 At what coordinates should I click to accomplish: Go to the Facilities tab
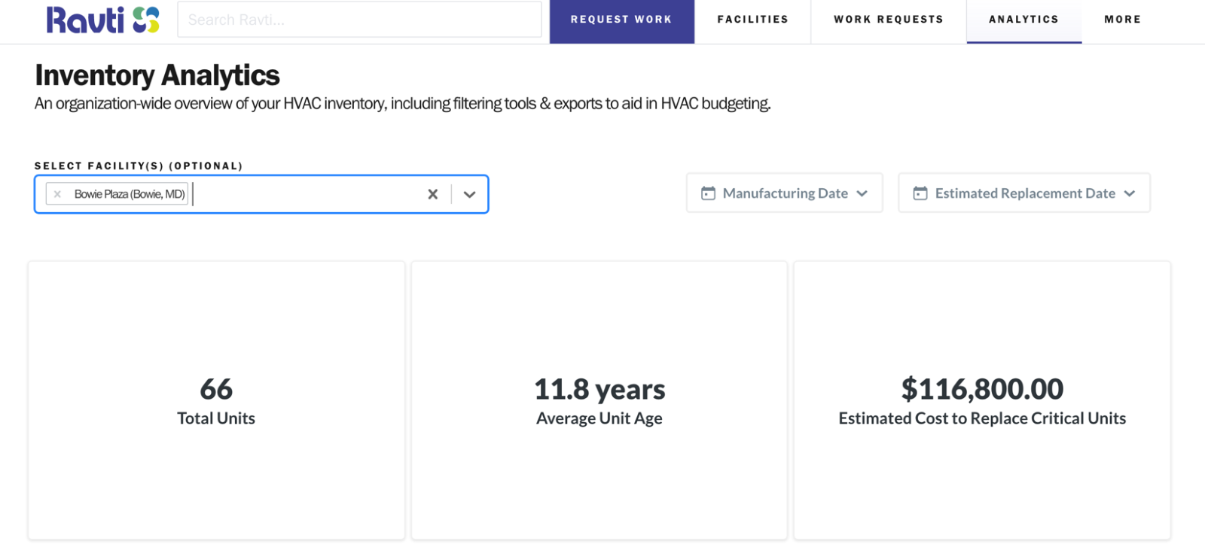(752, 20)
